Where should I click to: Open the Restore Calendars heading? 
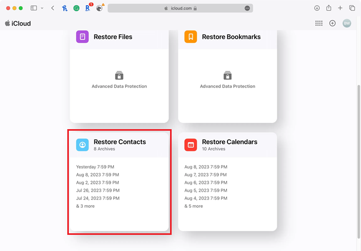click(230, 142)
